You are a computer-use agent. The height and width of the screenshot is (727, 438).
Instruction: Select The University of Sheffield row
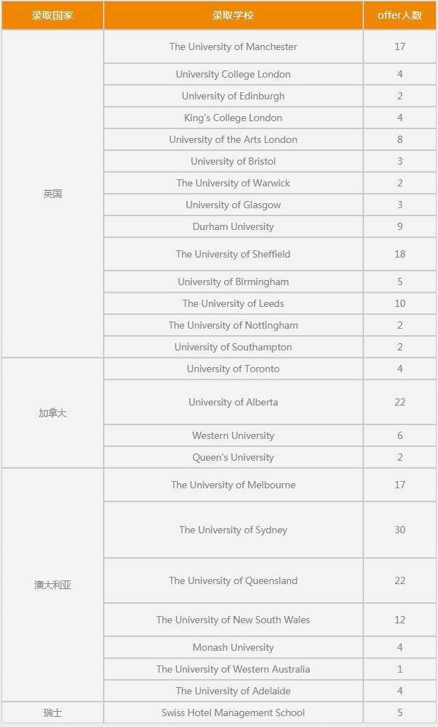tap(233, 254)
